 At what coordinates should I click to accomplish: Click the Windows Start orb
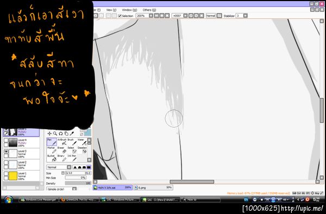pos(8,200)
